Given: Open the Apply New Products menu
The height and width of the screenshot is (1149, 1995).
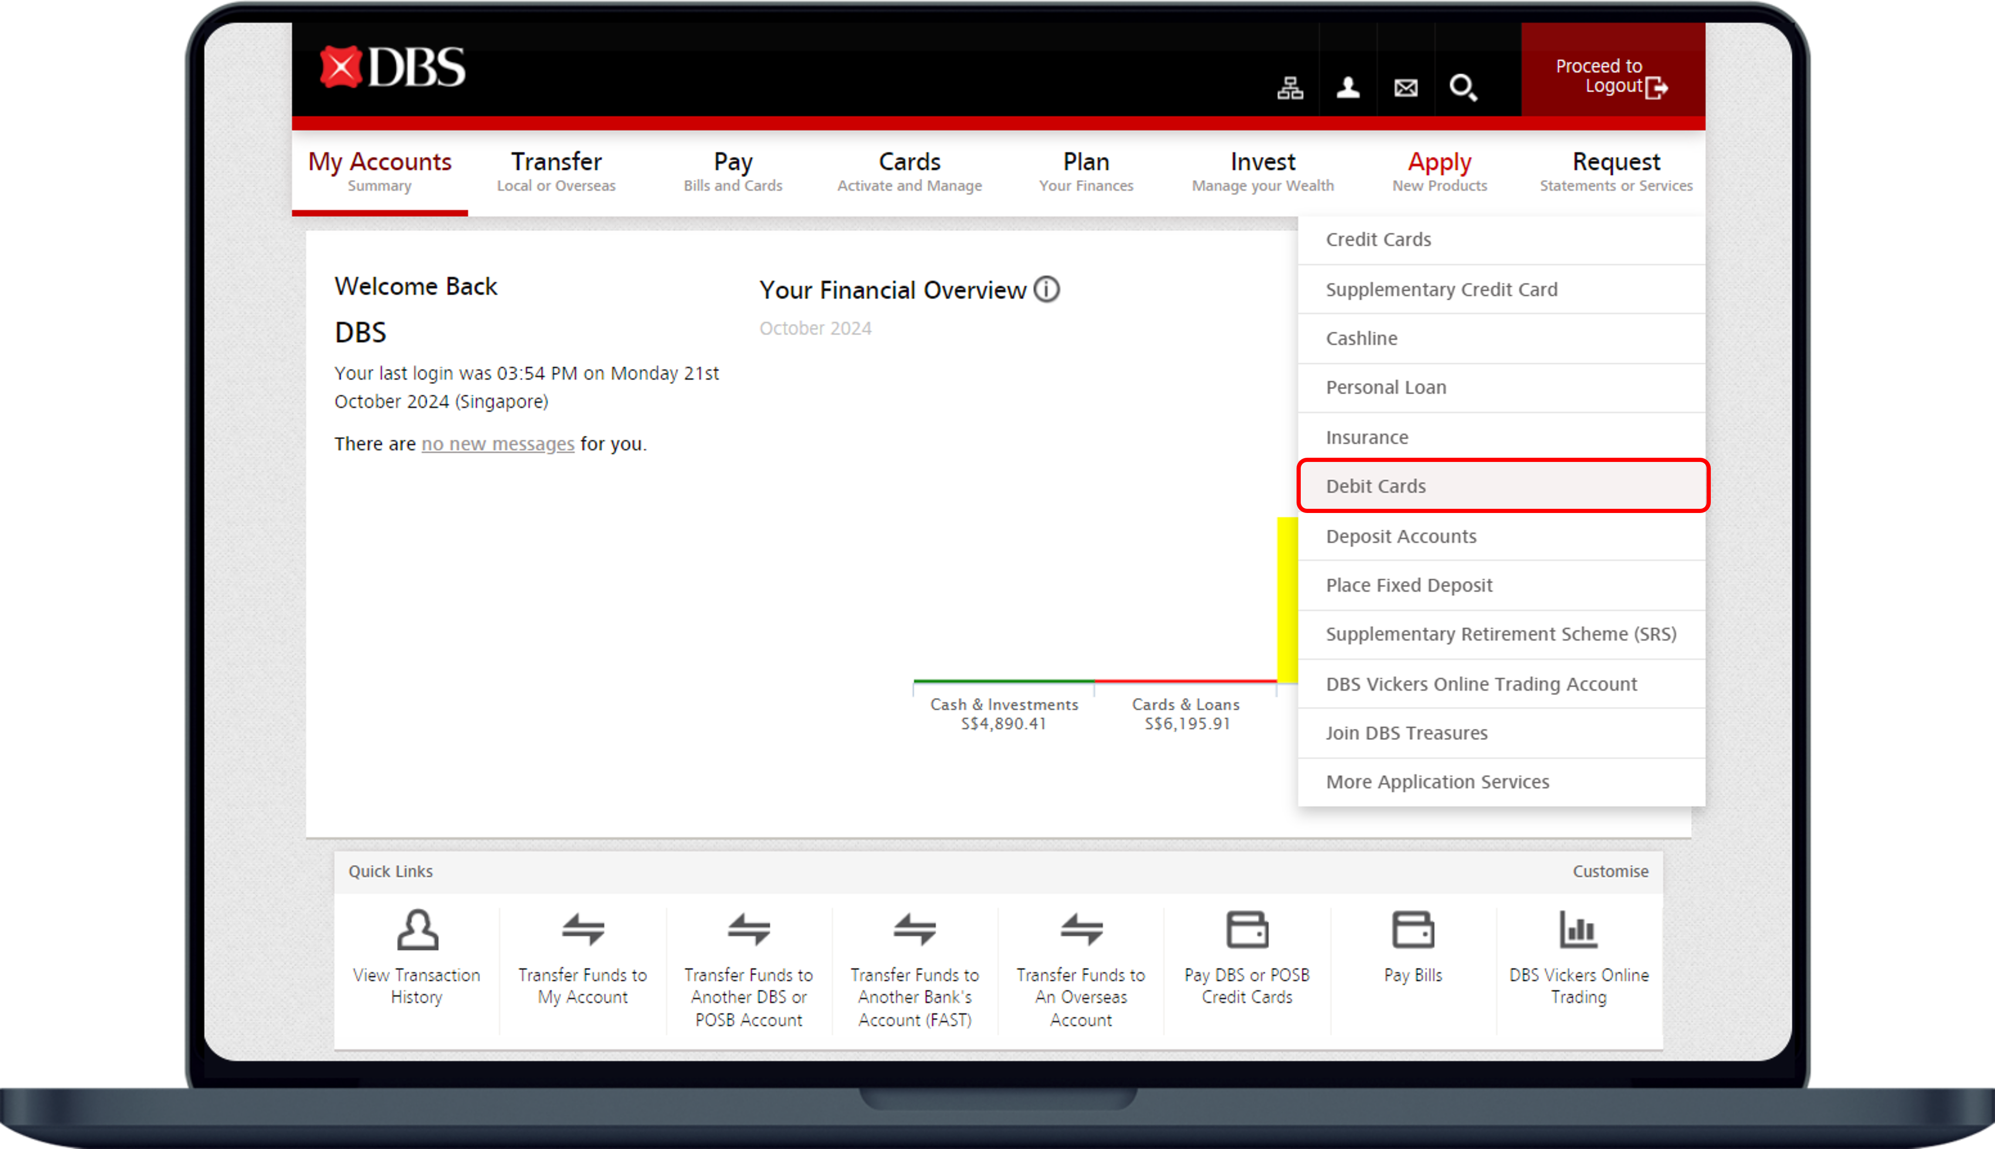Looking at the screenshot, I should coord(1440,171).
